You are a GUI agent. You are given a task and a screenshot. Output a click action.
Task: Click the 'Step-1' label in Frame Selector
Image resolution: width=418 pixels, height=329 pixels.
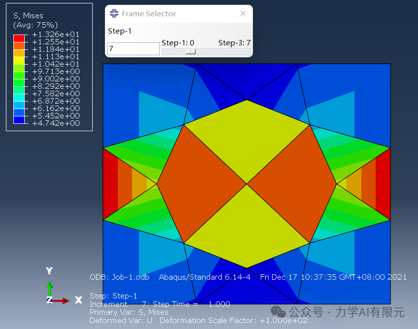(x=120, y=31)
